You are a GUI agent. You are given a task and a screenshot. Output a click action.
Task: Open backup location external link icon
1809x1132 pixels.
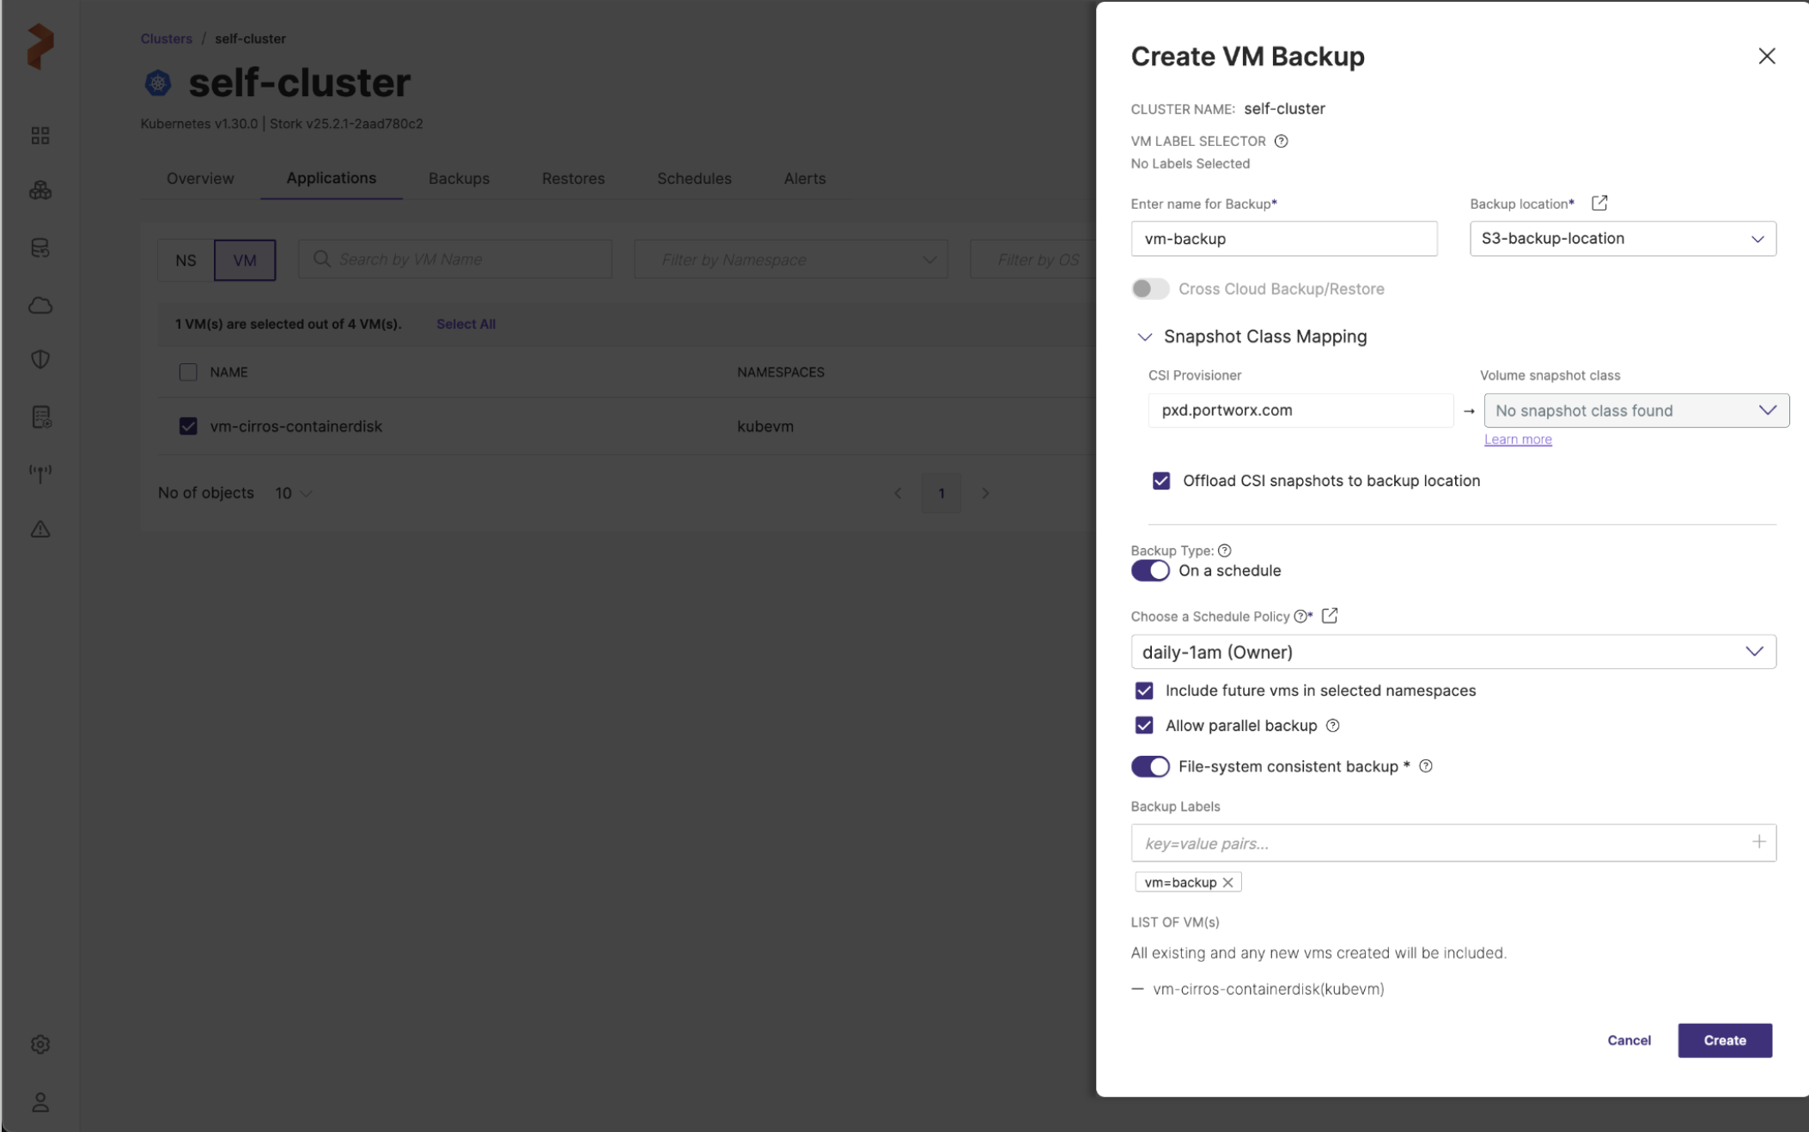coord(1599,204)
